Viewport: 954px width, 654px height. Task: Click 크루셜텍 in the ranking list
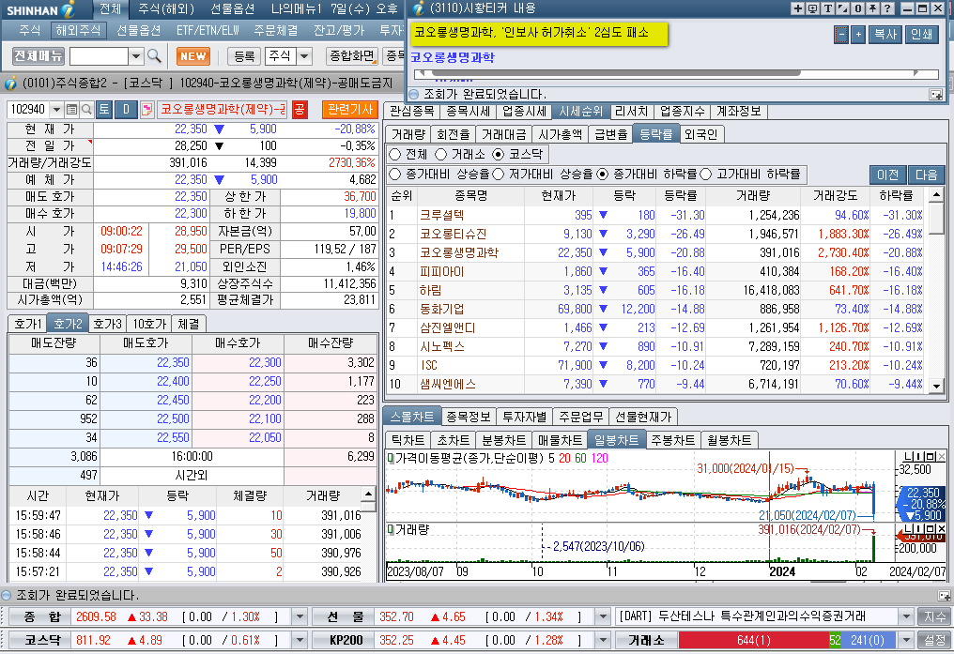[x=441, y=215]
